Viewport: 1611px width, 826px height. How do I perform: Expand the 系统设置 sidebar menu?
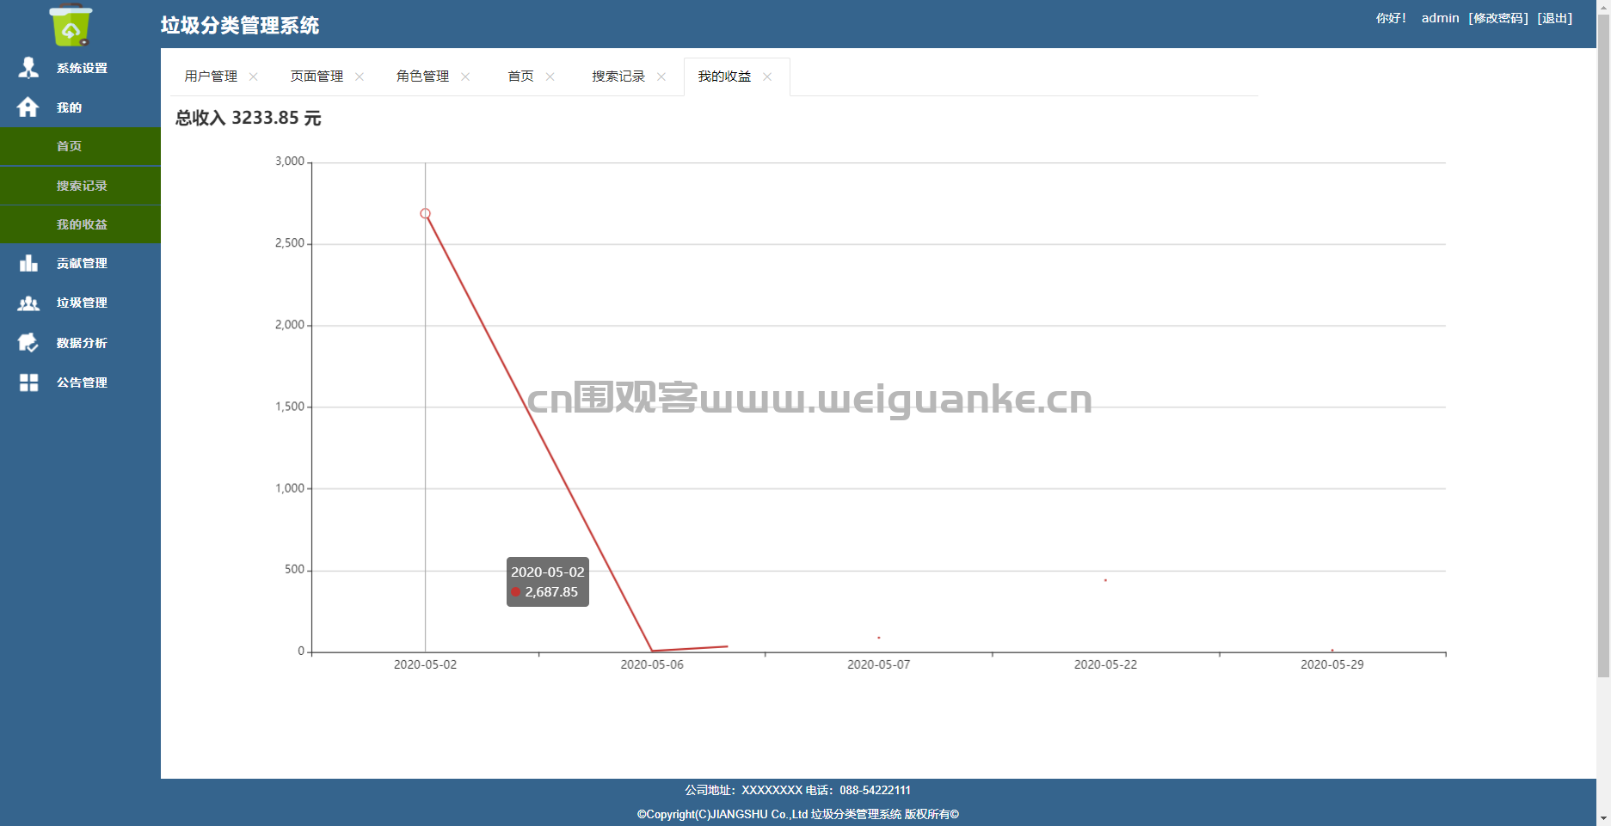(x=80, y=68)
